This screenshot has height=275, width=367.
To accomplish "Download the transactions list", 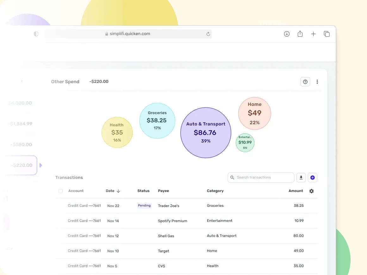I will tap(301, 178).
